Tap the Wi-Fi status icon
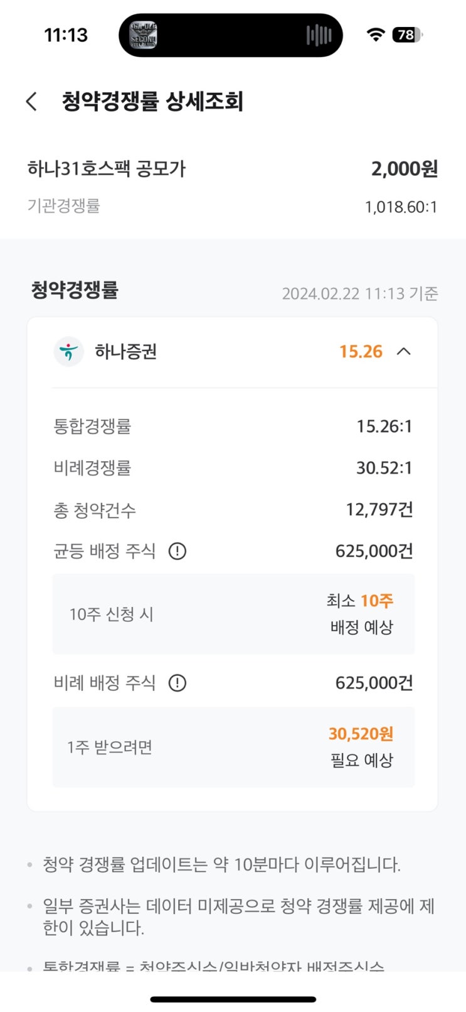The height and width of the screenshot is (1012, 466). pos(375,35)
